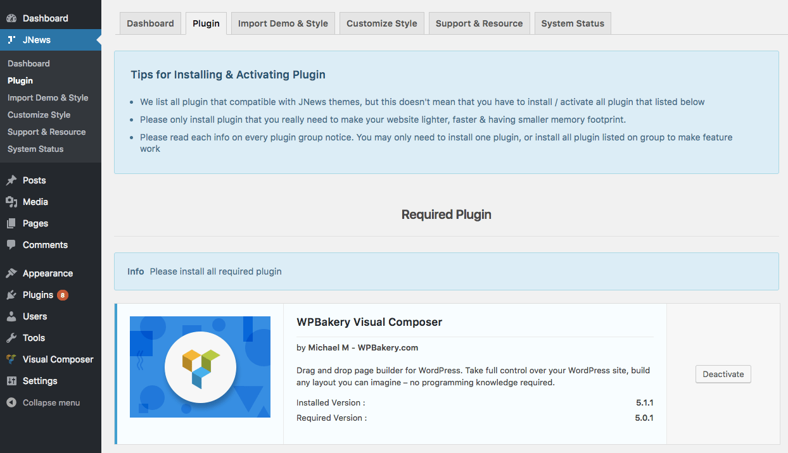Open the Customize Style tab
The height and width of the screenshot is (453, 788).
point(381,23)
